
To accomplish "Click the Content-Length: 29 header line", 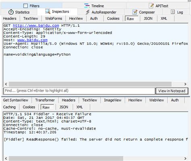I will 24,36.
